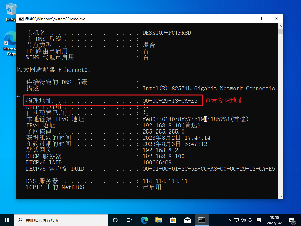Image resolution: width=301 pixels, height=226 pixels.
Task: Click the default gateway 192.168.8.2
Action: tap(160, 150)
